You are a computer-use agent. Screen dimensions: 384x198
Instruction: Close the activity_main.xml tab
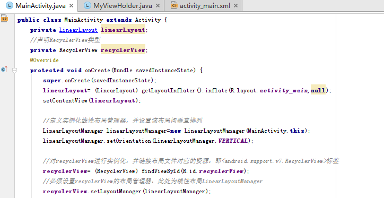[235, 6]
